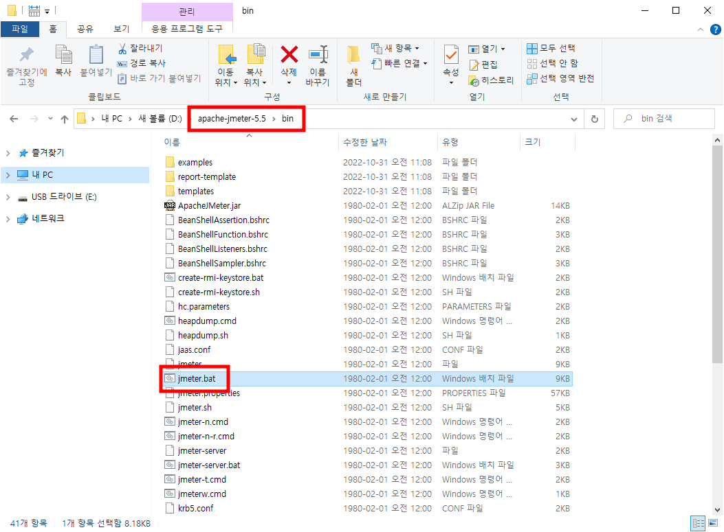This screenshot has width=724, height=532.
Task: Go up one folder level arrow
Action: pos(65,119)
